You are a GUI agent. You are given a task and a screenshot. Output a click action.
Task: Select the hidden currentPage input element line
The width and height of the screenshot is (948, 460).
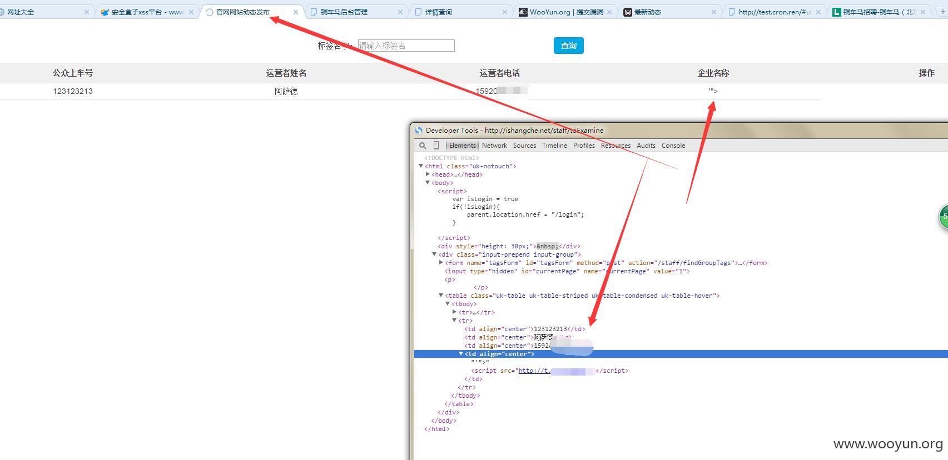tap(567, 271)
